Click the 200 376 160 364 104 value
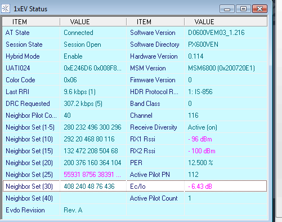This screenshot has height=222, width=282. [x=92, y=163]
